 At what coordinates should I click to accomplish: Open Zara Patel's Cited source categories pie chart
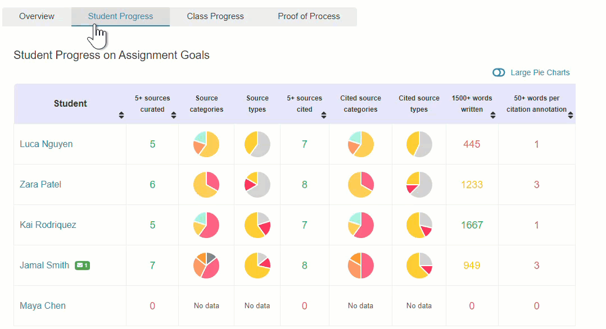tap(360, 184)
